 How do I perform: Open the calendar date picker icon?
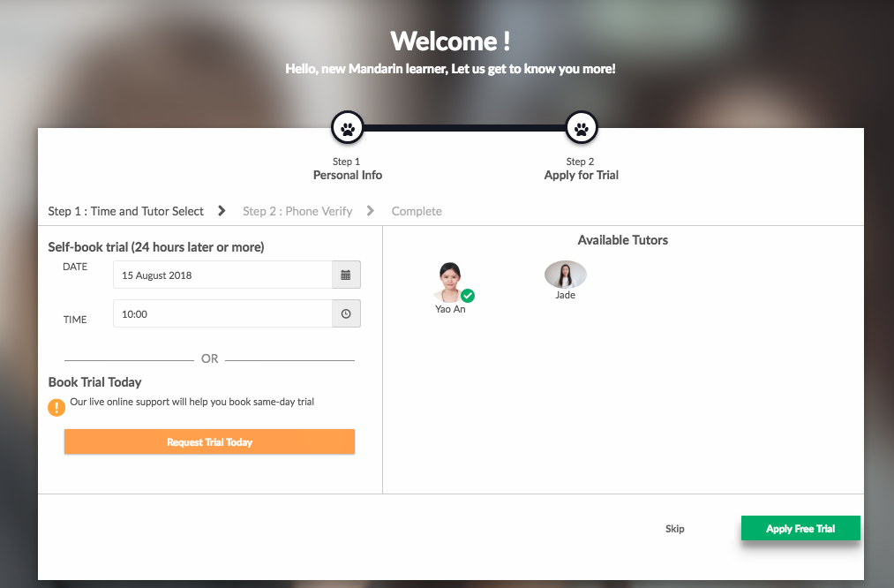coord(346,275)
